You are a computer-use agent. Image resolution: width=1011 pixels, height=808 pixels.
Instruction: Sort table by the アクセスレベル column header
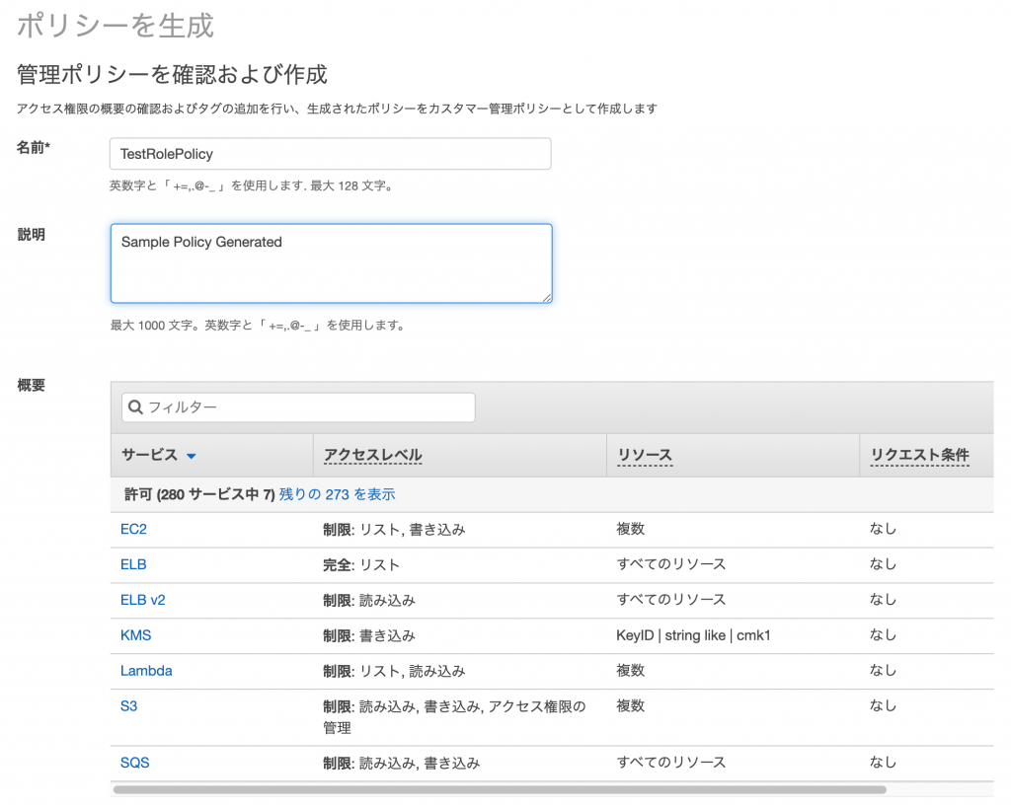click(372, 455)
